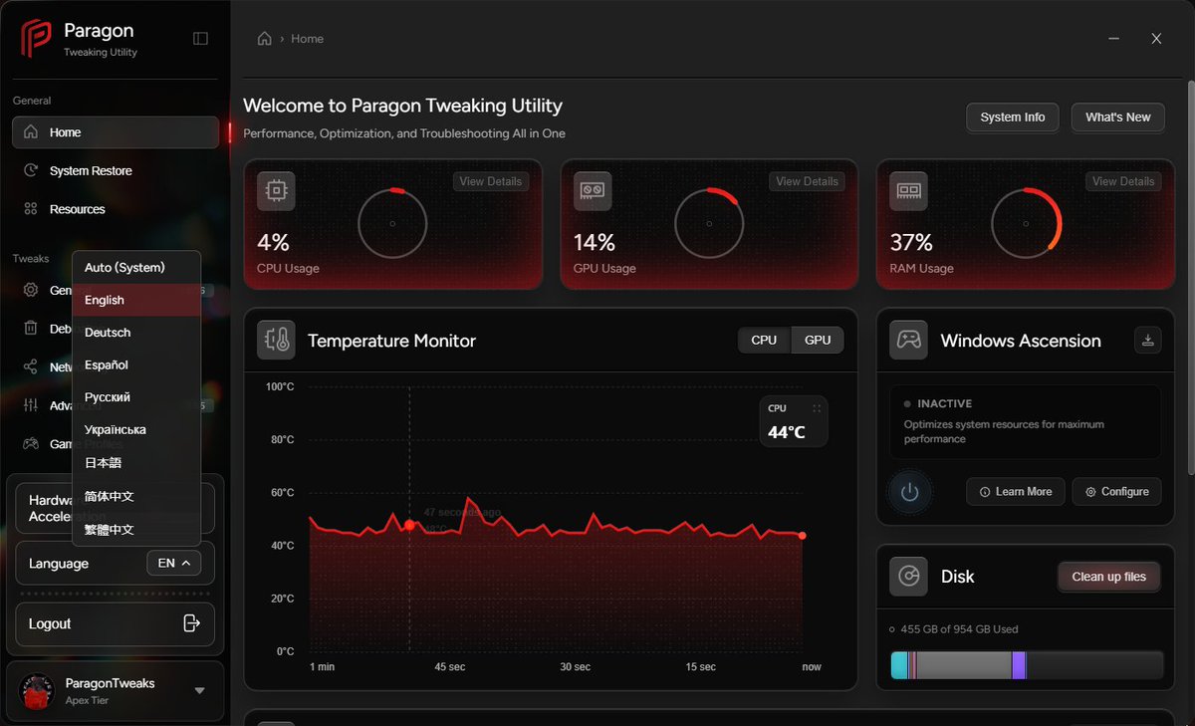Click the Windows Ascension gamepad icon
Image resolution: width=1195 pixels, height=726 pixels.
907,340
